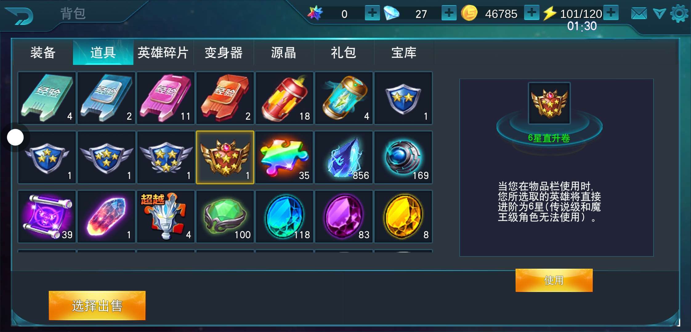Select the purple scroll item
Image resolution: width=691 pixels, height=332 pixels.
(x=47, y=216)
